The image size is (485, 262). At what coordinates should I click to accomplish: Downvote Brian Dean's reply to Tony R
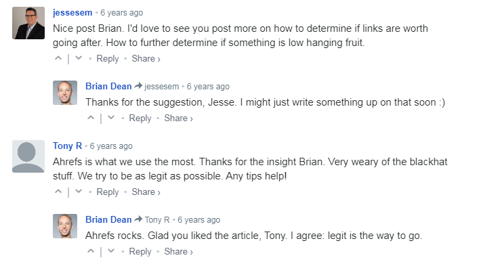(x=111, y=251)
